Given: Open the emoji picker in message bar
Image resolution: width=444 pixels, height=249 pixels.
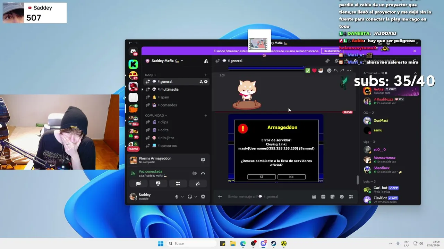Looking at the screenshot, I should click(x=342, y=197).
